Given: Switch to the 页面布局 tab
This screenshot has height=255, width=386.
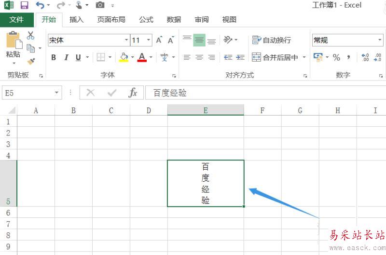Looking at the screenshot, I should coord(111,20).
